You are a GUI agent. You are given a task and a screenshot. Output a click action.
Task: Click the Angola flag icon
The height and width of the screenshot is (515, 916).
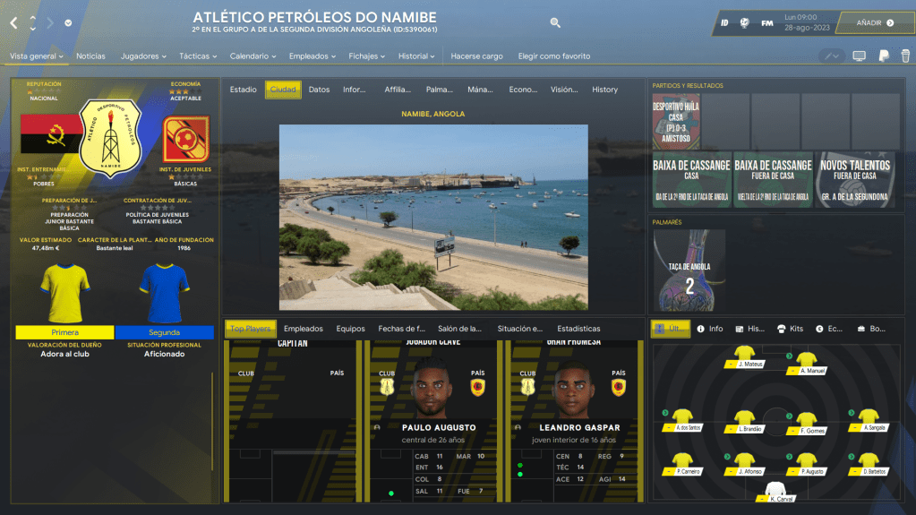[x=45, y=139]
